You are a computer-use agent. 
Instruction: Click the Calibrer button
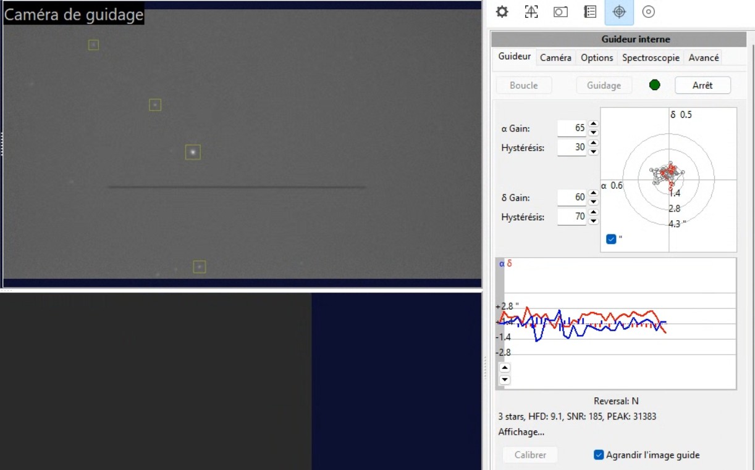(530, 455)
